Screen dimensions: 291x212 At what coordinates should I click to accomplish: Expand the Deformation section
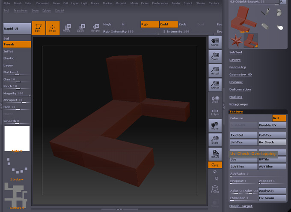(240, 89)
